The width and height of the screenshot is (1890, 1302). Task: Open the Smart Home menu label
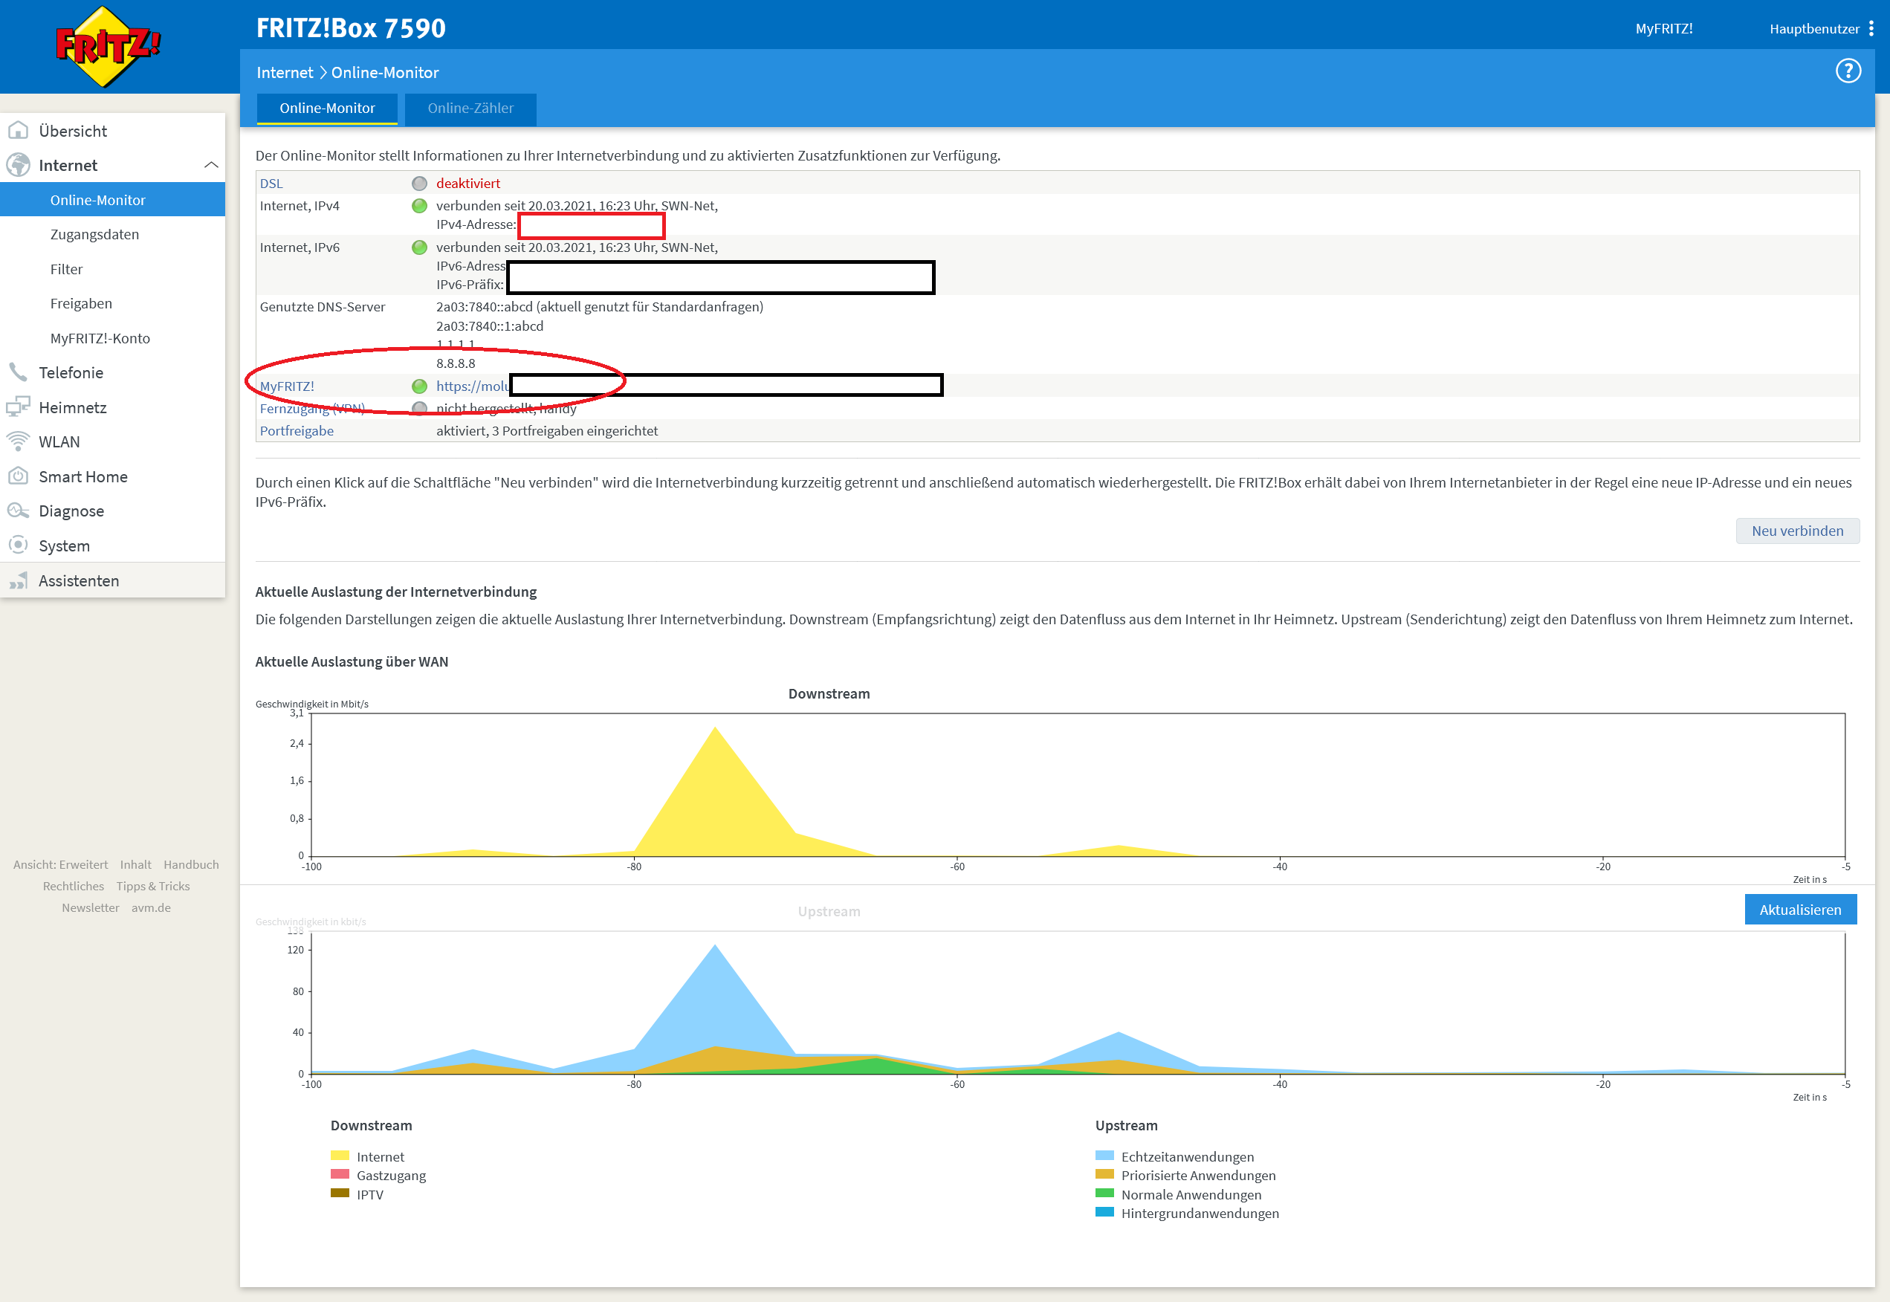tap(83, 476)
